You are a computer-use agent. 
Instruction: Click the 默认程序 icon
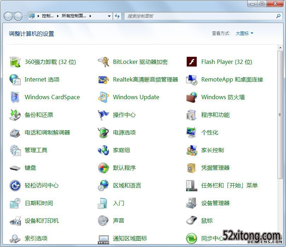(x=103, y=168)
